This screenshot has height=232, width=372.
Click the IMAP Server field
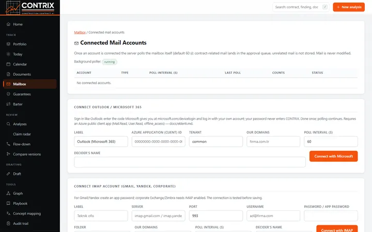point(159,216)
